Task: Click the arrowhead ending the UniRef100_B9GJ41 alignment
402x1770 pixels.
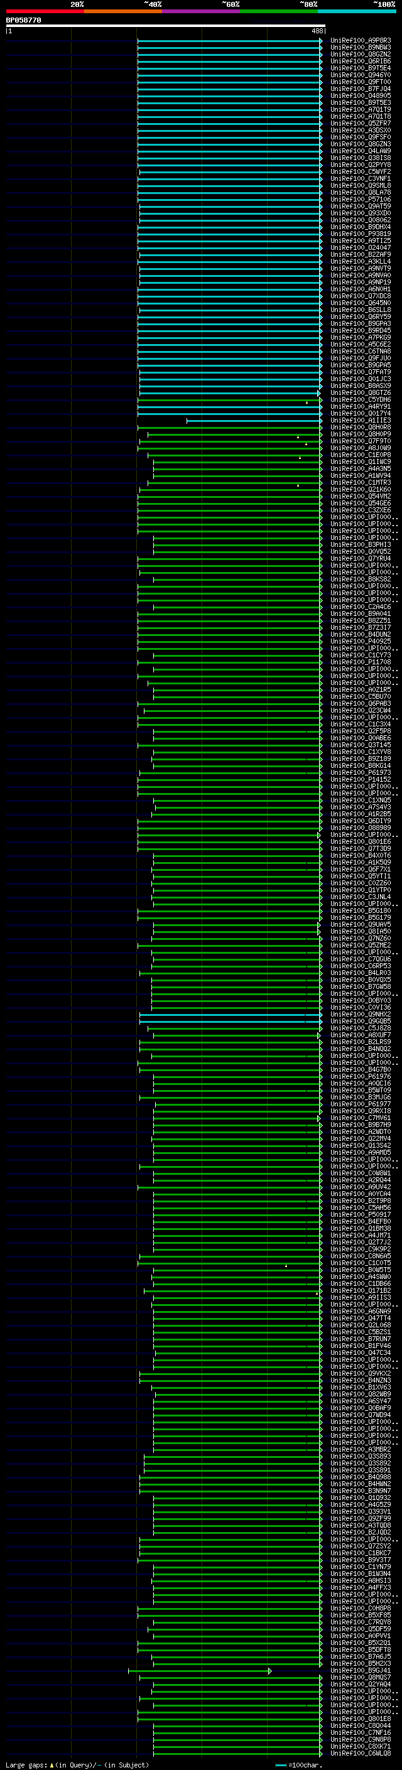Action: 270,1670
